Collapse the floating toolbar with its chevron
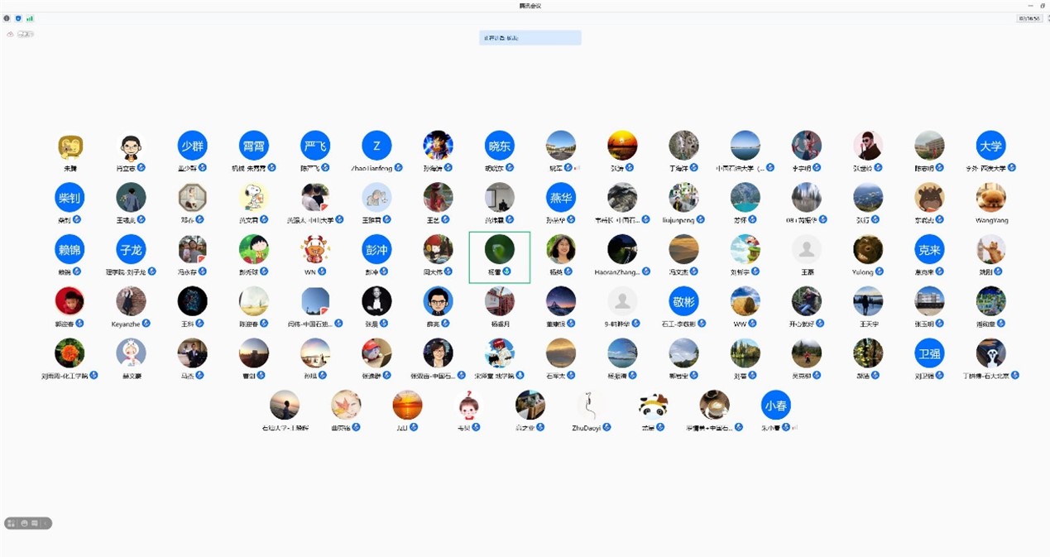Viewport: 1050px width, 557px height. (46, 523)
